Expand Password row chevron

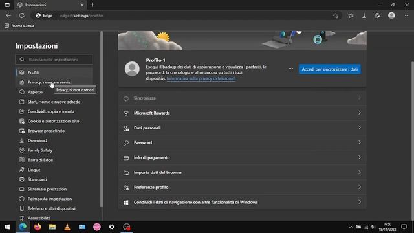coord(360,142)
